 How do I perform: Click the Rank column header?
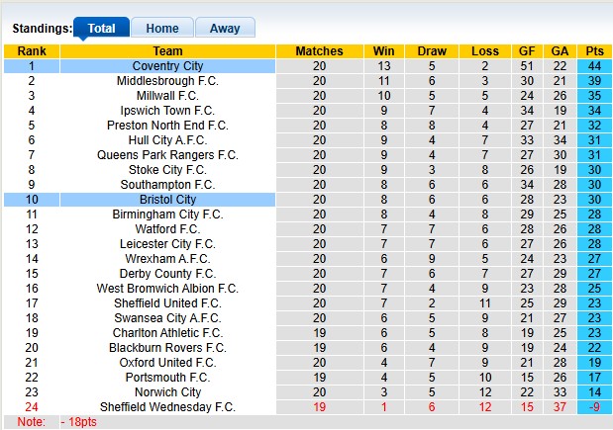(31, 51)
